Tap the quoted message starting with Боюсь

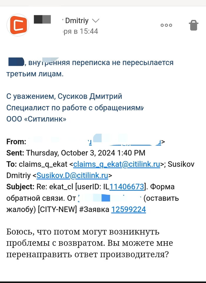(x=89, y=243)
